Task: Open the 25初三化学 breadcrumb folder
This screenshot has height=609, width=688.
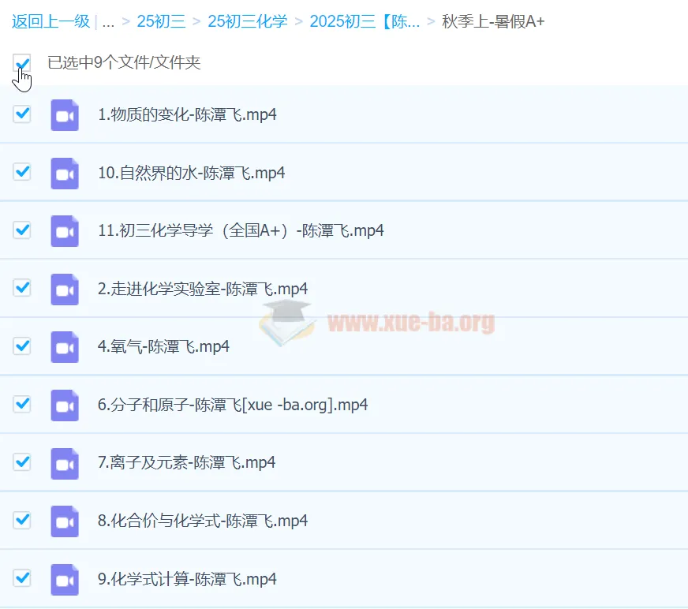Action: (x=247, y=21)
